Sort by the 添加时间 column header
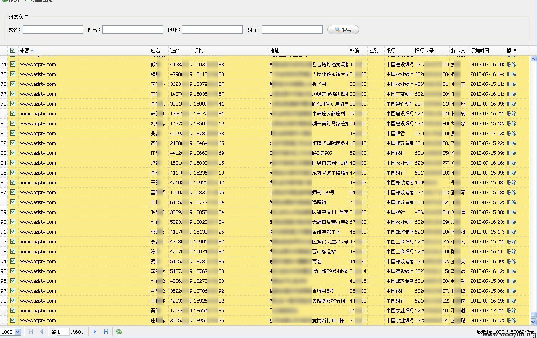The height and width of the screenshot is (338, 537). [487, 50]
